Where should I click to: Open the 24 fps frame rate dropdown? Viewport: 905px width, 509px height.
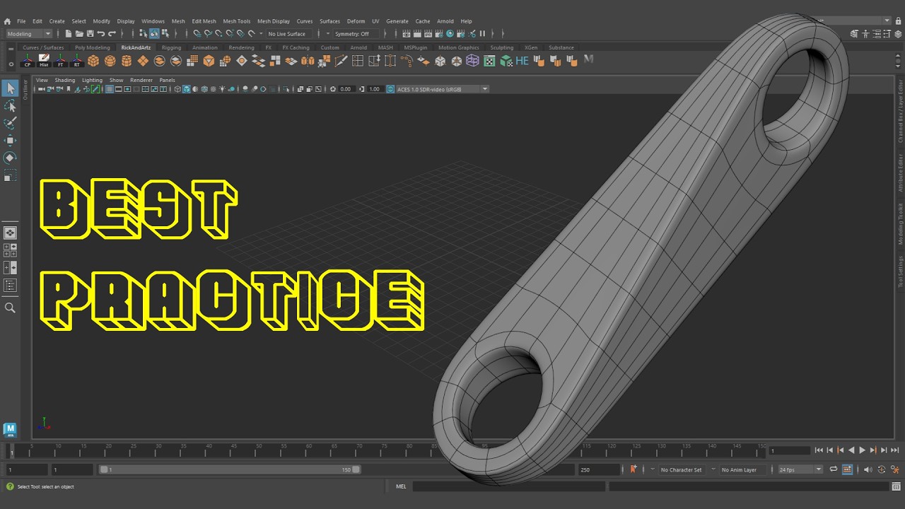(x=800, y=469)
